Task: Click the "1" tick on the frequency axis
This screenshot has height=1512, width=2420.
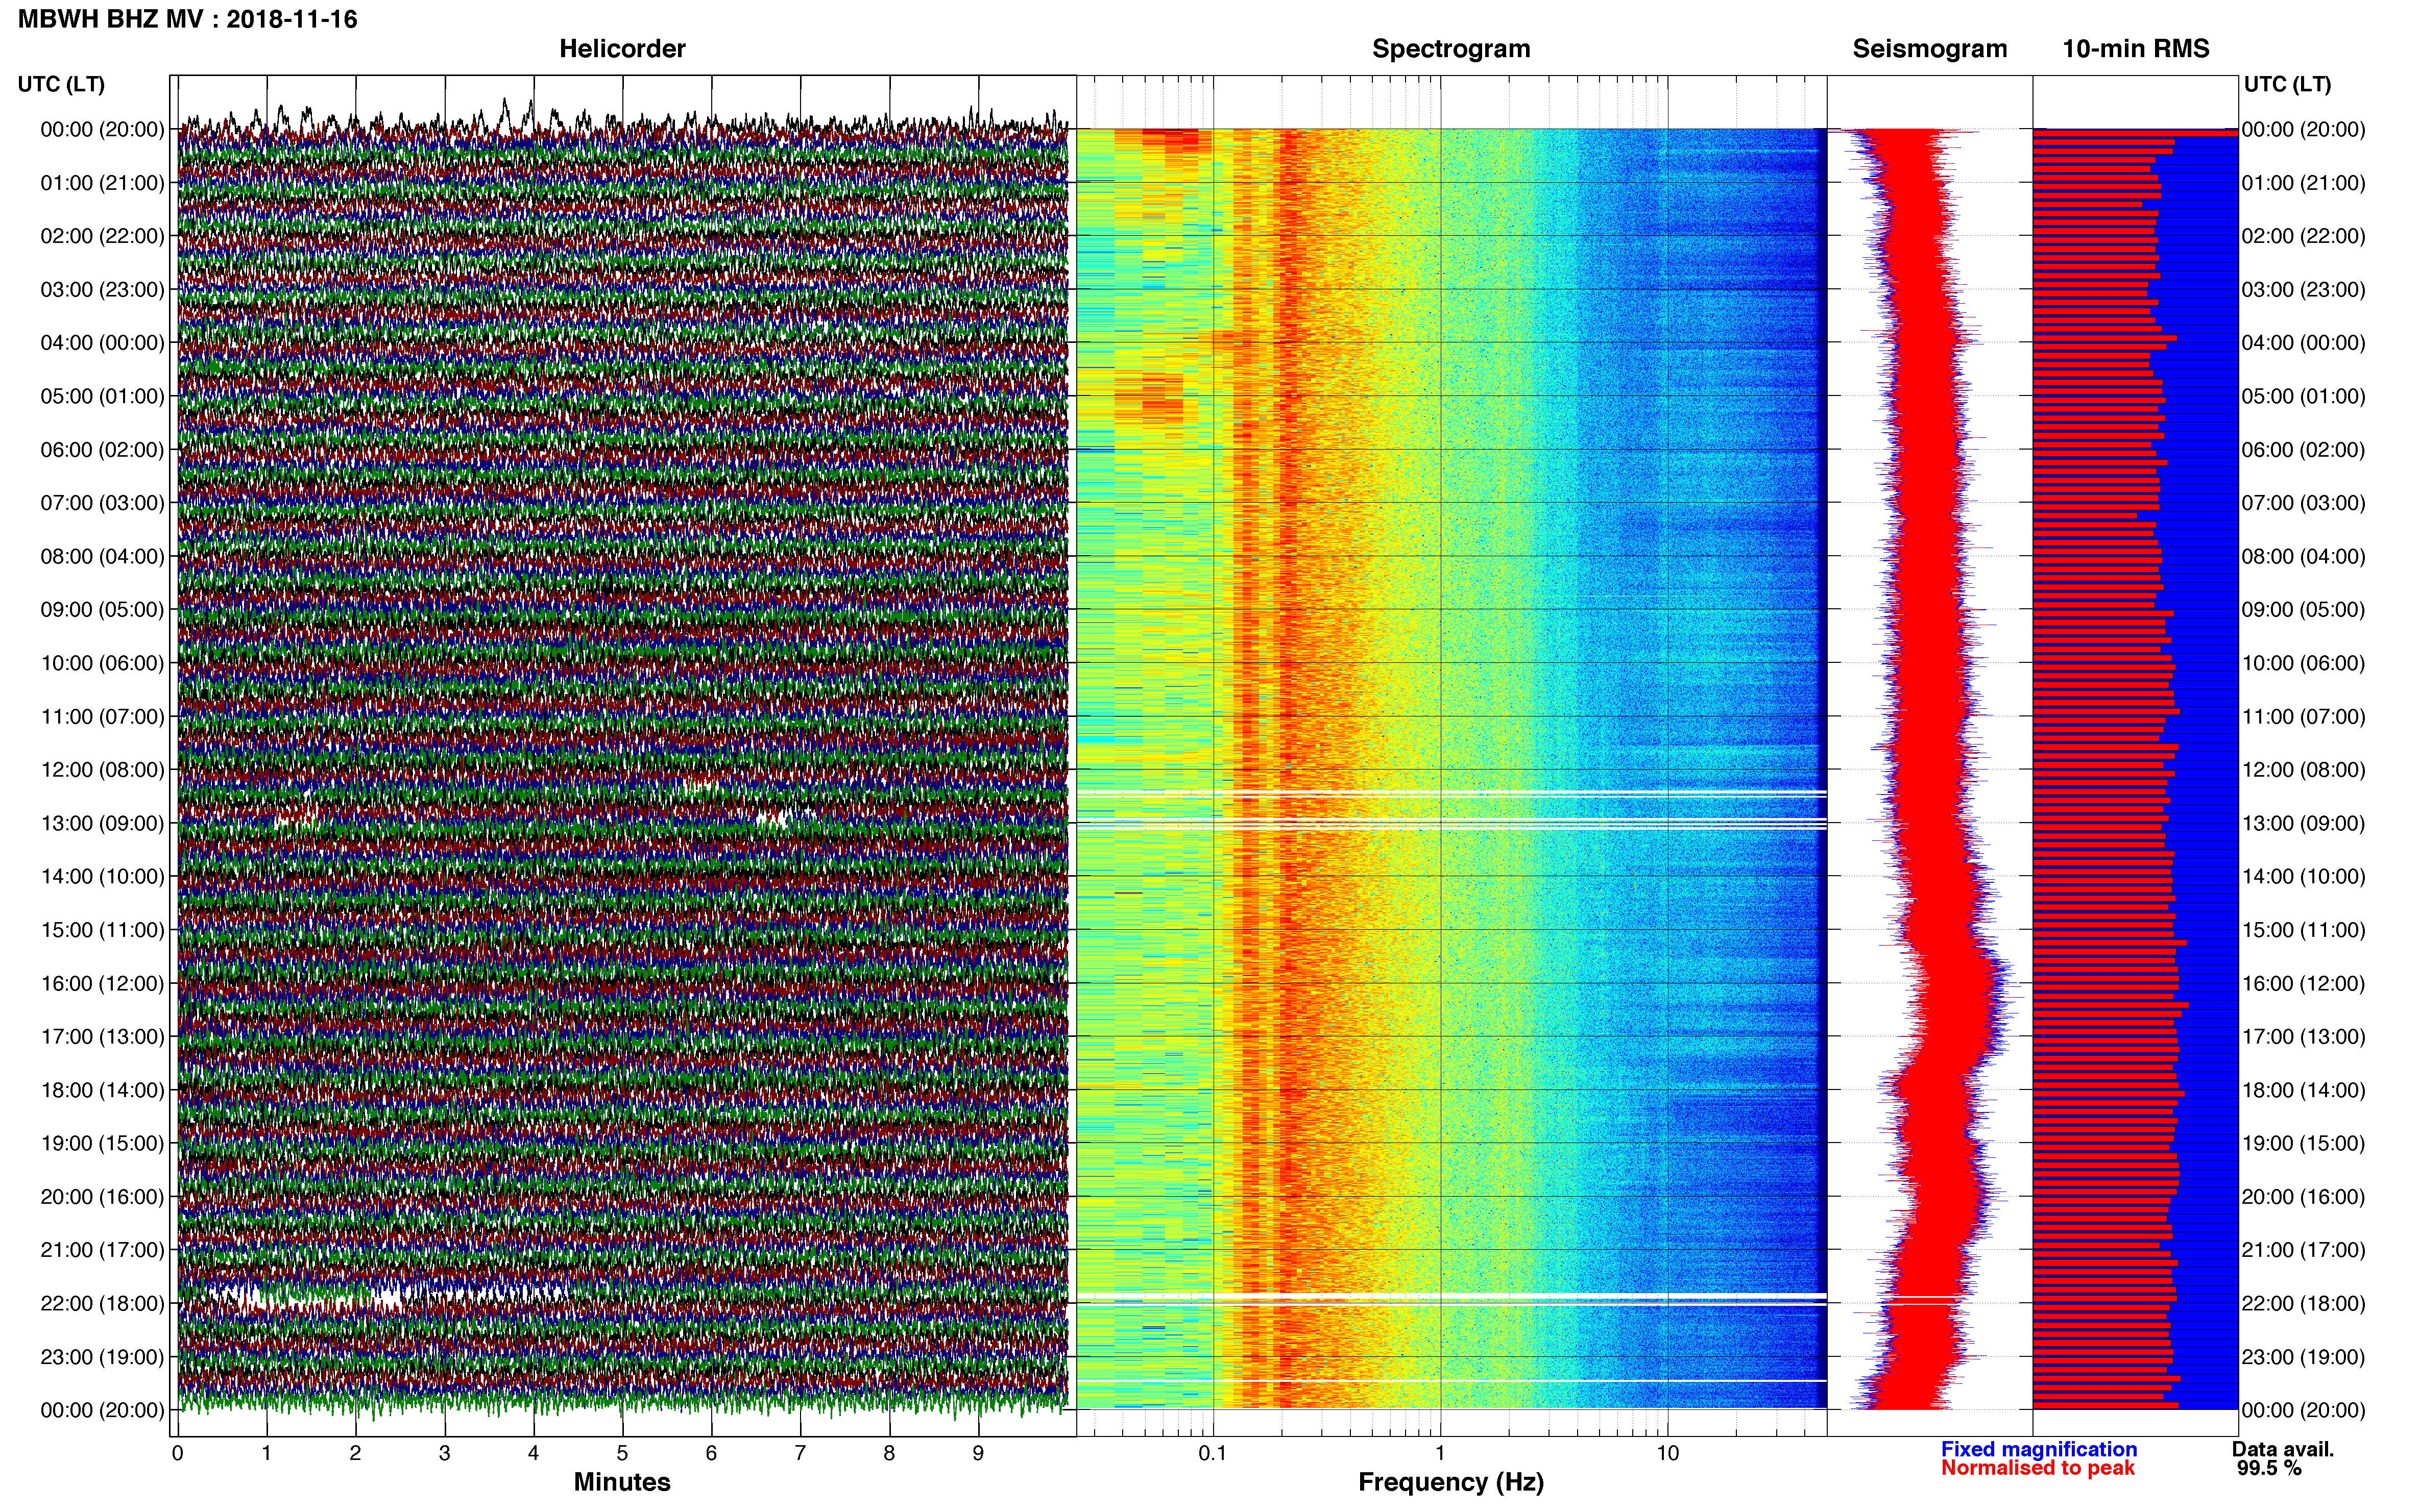Action: pos(1441,1453)
